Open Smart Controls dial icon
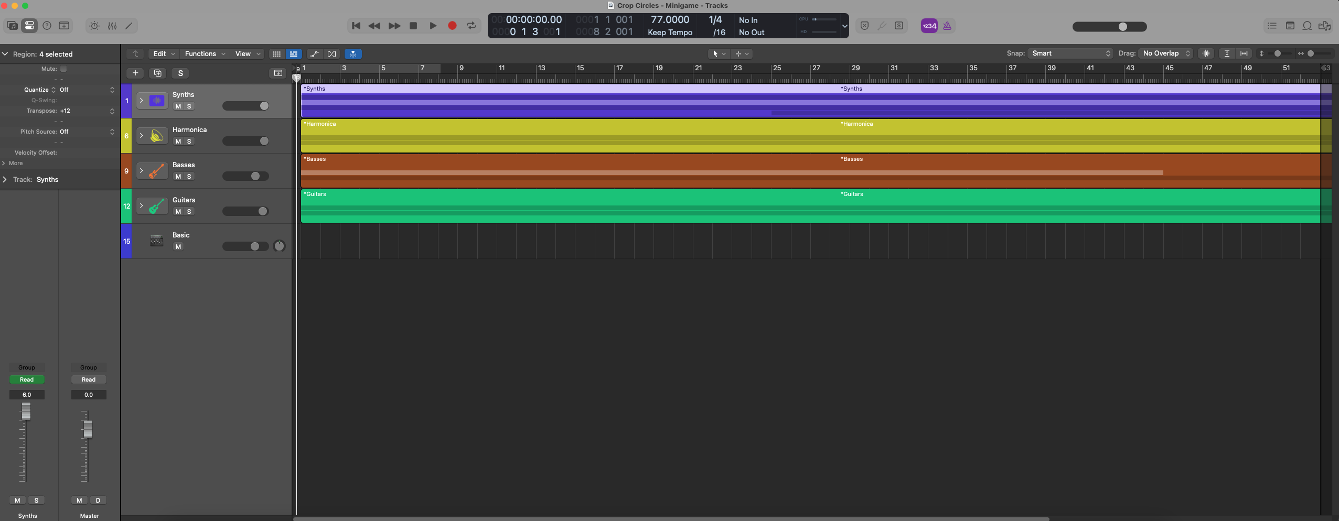Screen dimensions: 1339x521 (x=94, y=26)
